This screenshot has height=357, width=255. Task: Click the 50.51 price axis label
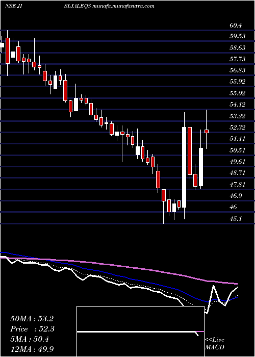[237, 150]
